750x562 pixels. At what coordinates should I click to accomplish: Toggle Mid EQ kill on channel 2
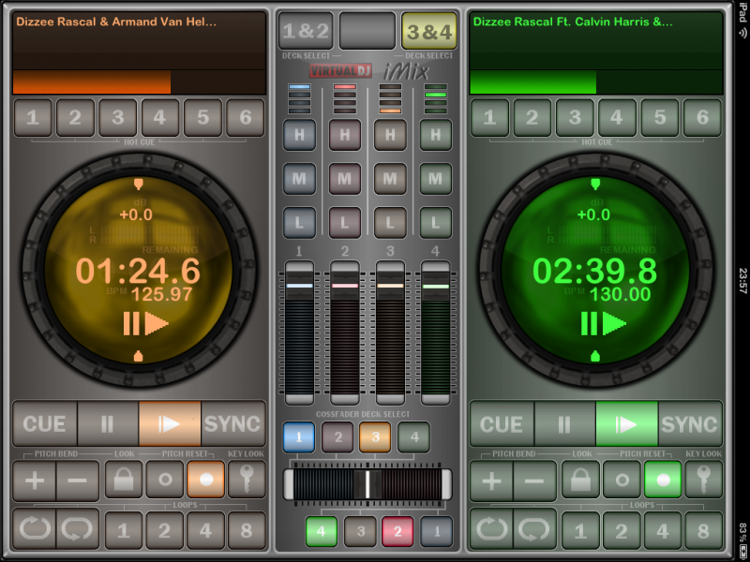[345, 179]
